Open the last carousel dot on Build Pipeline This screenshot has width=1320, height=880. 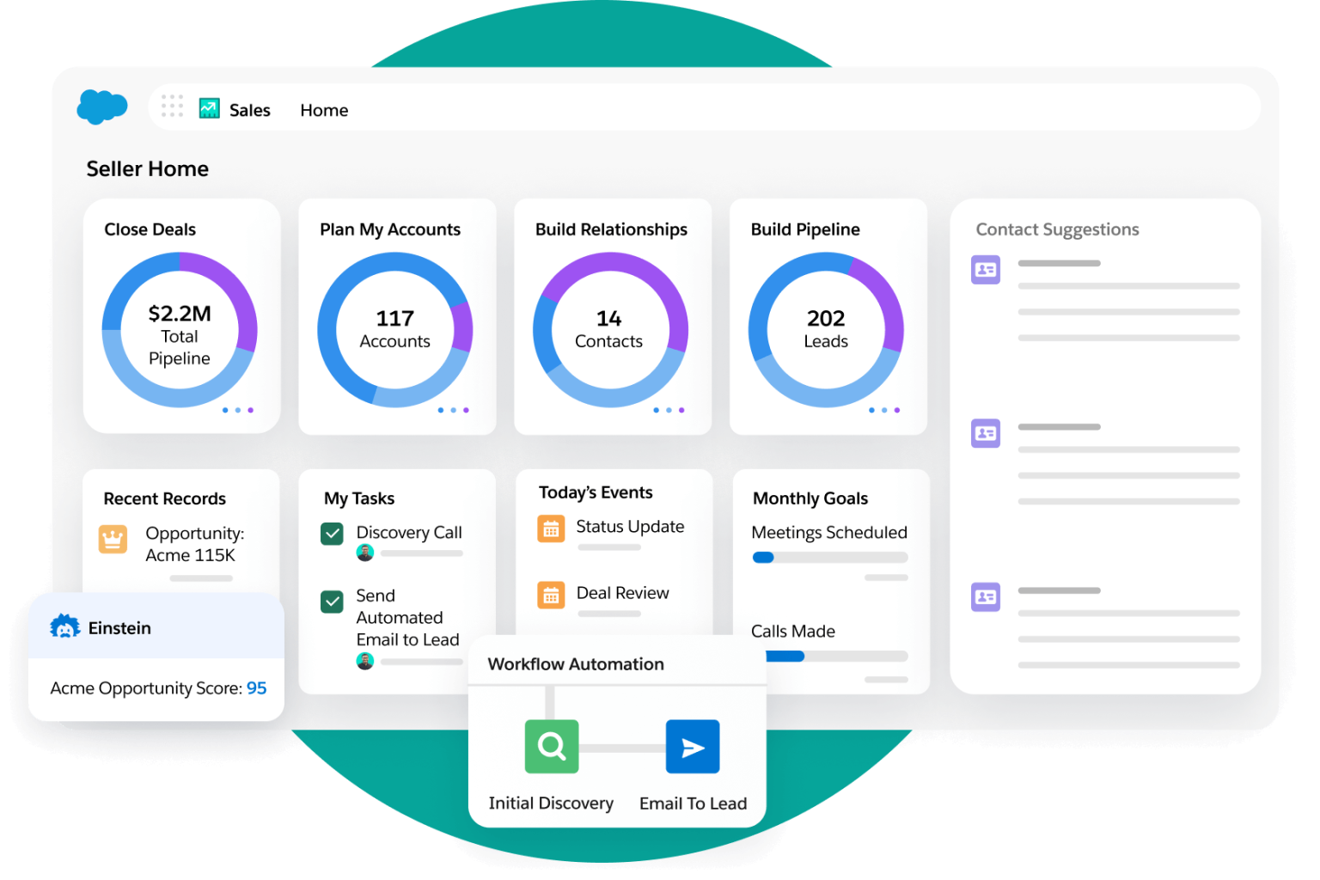pyautogui.click(x=897, y=410)
